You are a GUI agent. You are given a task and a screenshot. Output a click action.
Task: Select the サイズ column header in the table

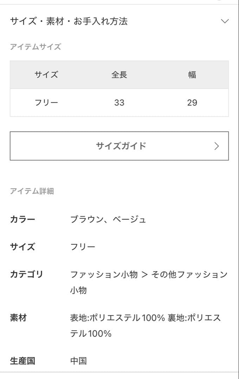pos(46,74)
